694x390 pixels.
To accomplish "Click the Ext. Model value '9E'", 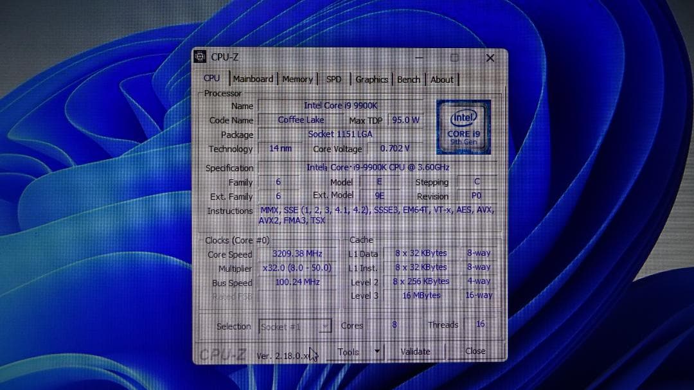I will point(379,196).
